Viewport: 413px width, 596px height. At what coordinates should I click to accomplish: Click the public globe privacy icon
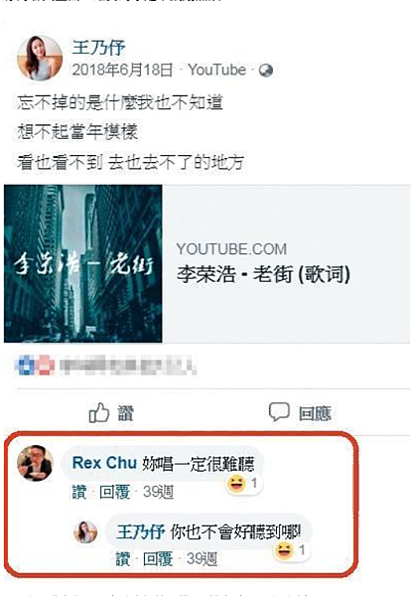[x=266, y=71]
